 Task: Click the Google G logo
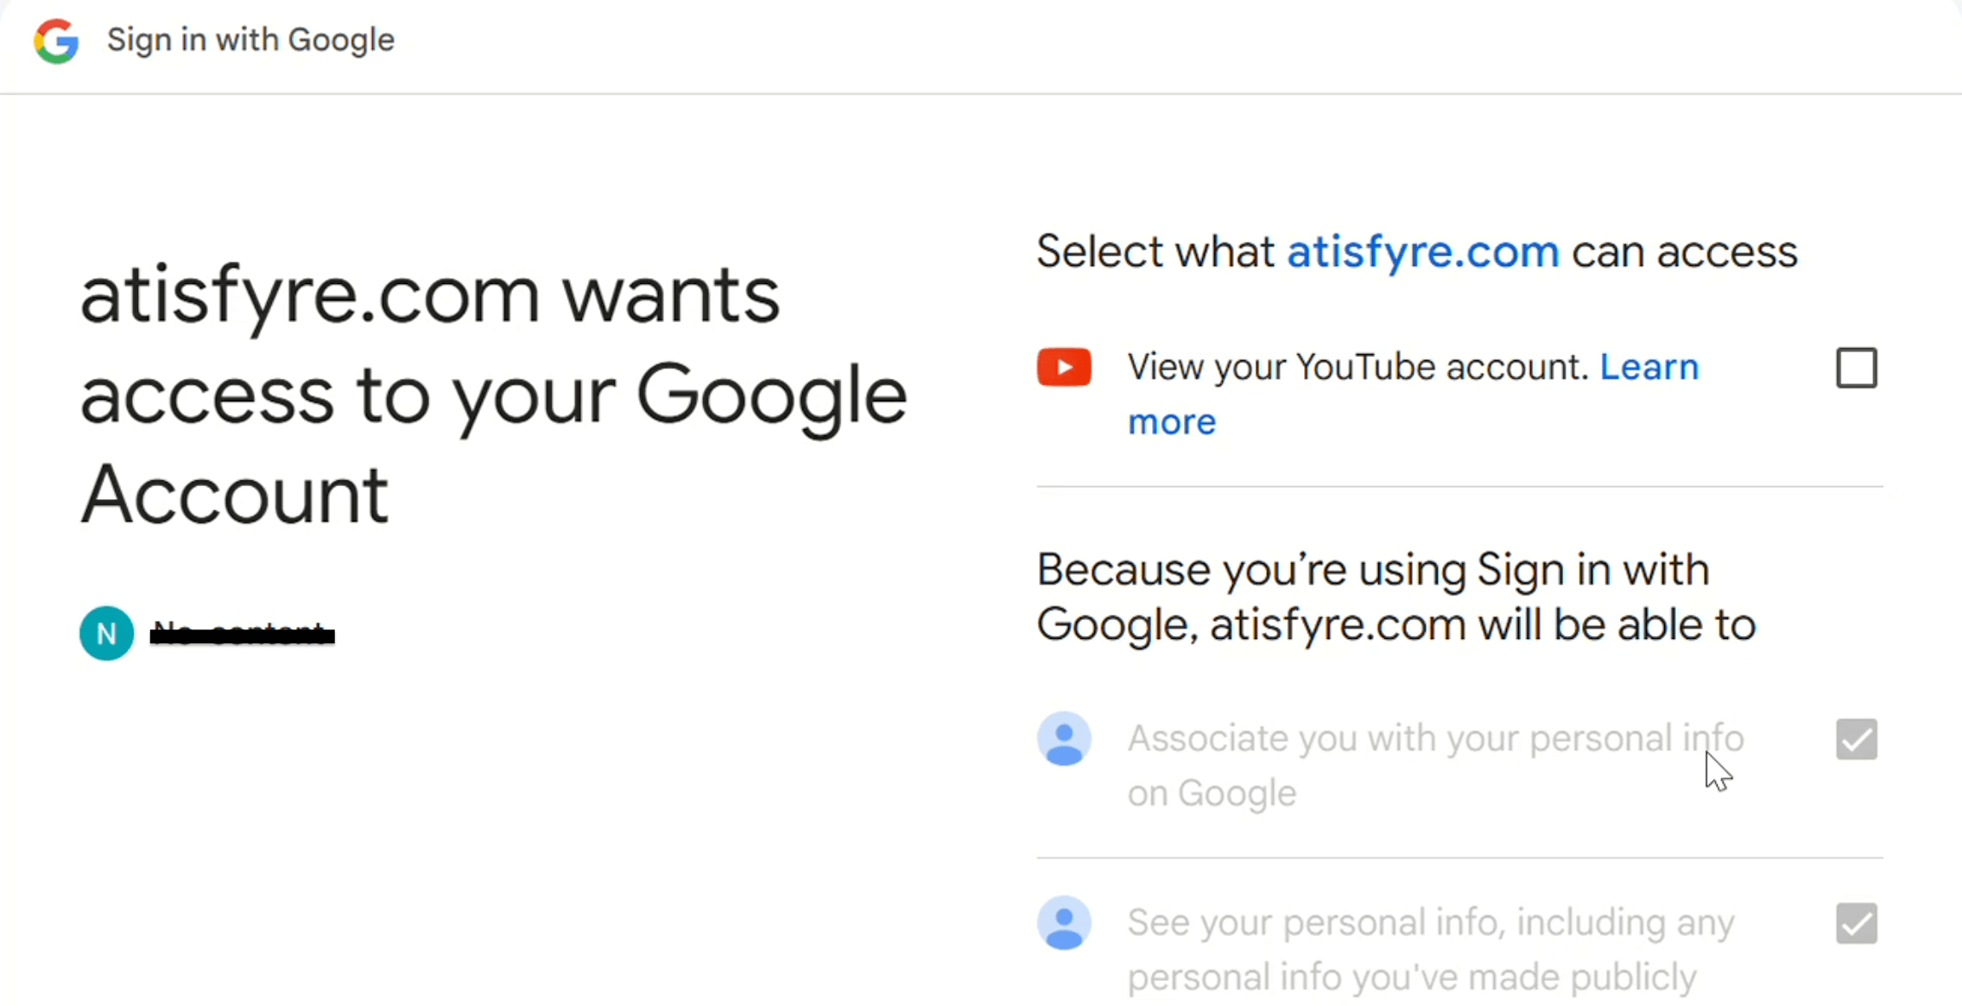click(x=56, y=41)
